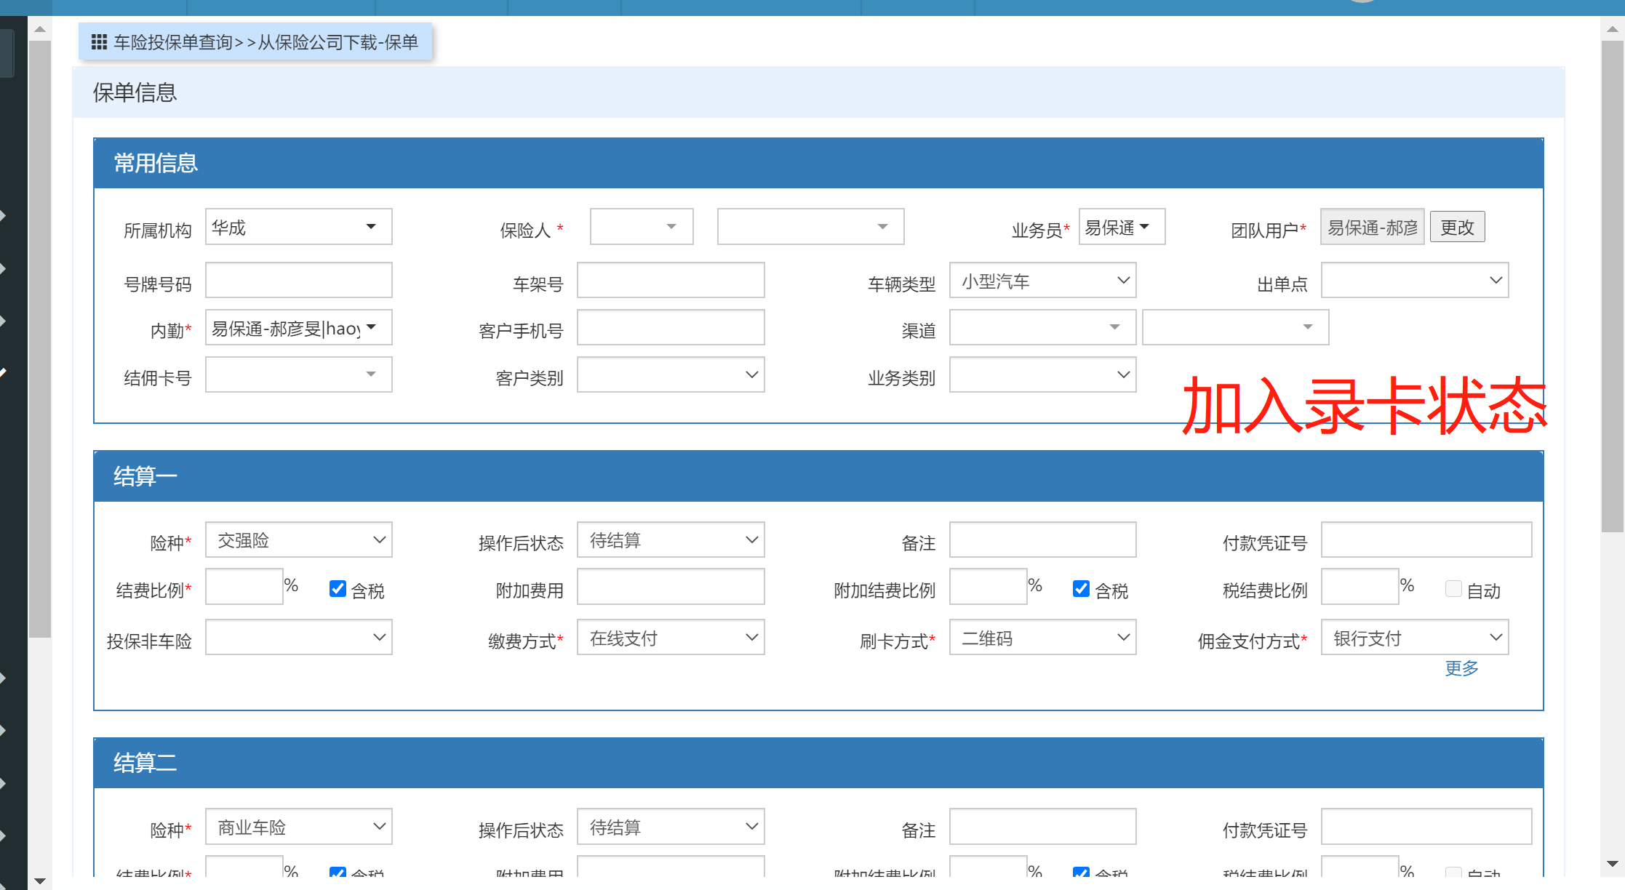
Task: Click the right scrollbar down arrow
Action: tap(1612, 864)
